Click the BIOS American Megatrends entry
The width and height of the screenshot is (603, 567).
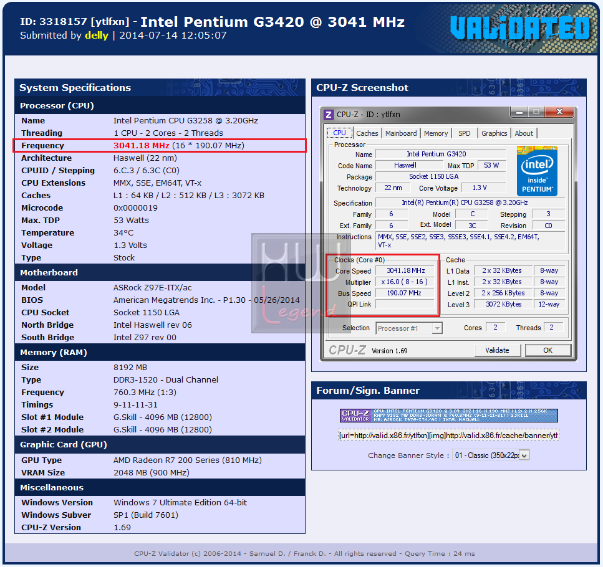coord(206,300)
